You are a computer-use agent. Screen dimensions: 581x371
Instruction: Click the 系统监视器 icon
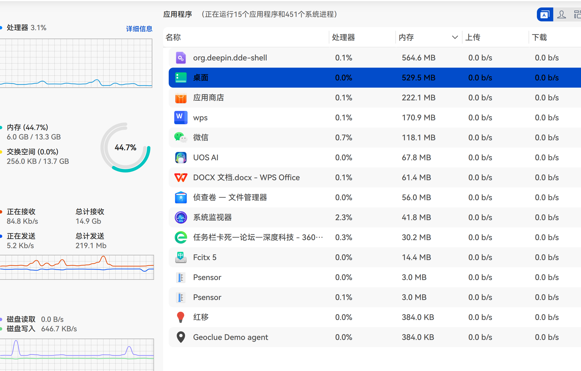[181, 217]
